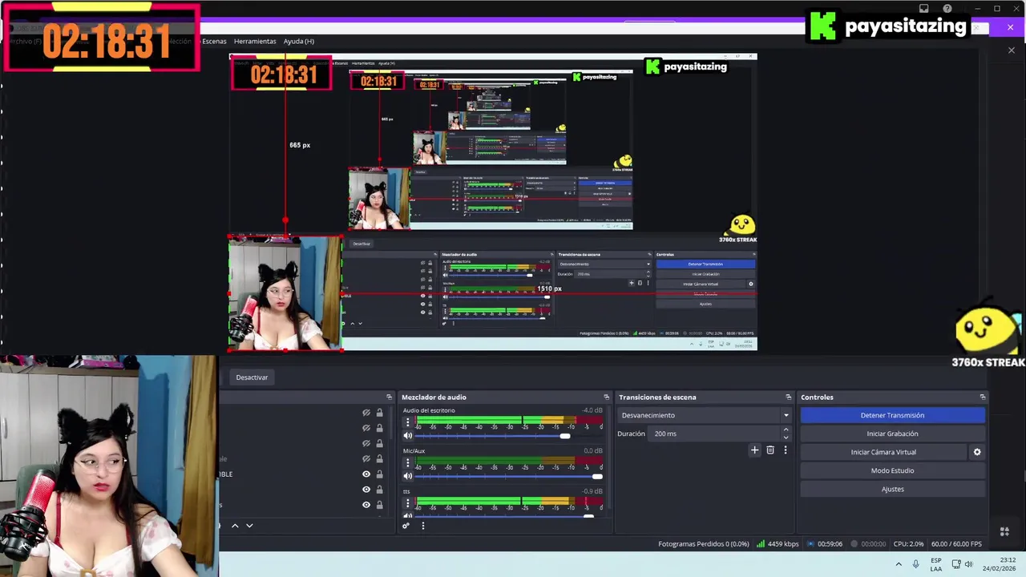The width and height of the screenshot is (1026, 577).
Task: Open the tts channel three-dot options menu
Action: pyautogui.click(x=407, y=503)
